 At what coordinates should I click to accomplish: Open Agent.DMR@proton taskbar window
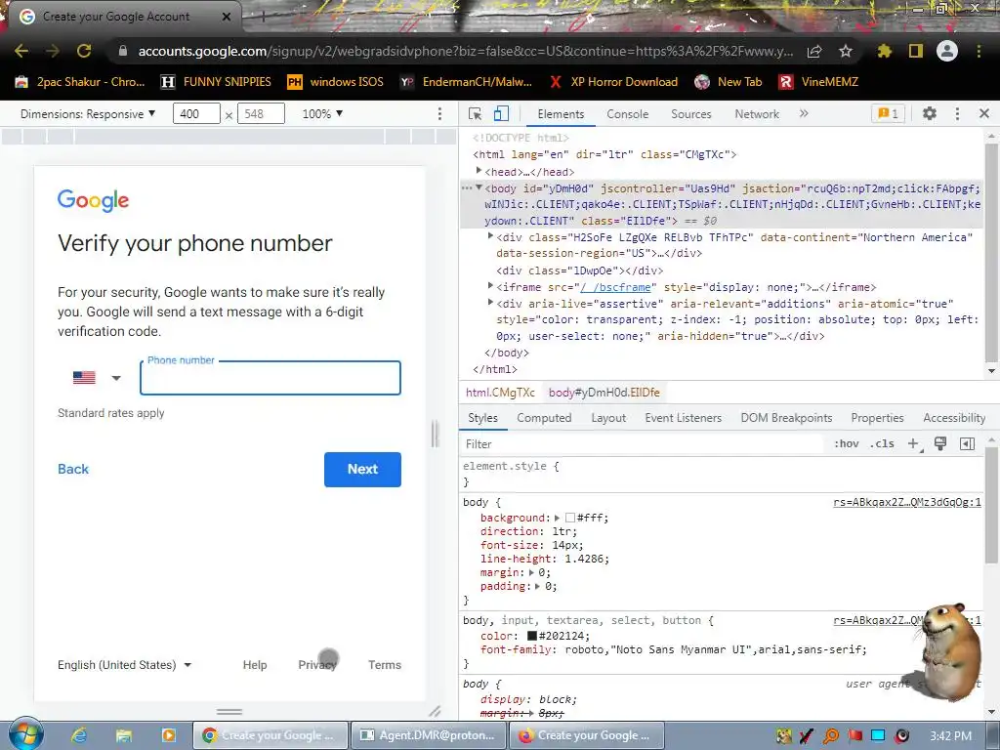click(x=428, y=735)
